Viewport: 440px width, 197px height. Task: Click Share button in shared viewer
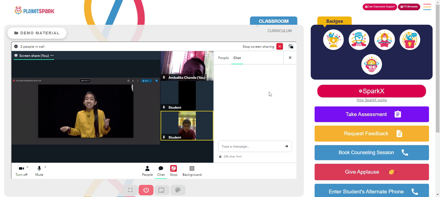[x=147, y=81]
